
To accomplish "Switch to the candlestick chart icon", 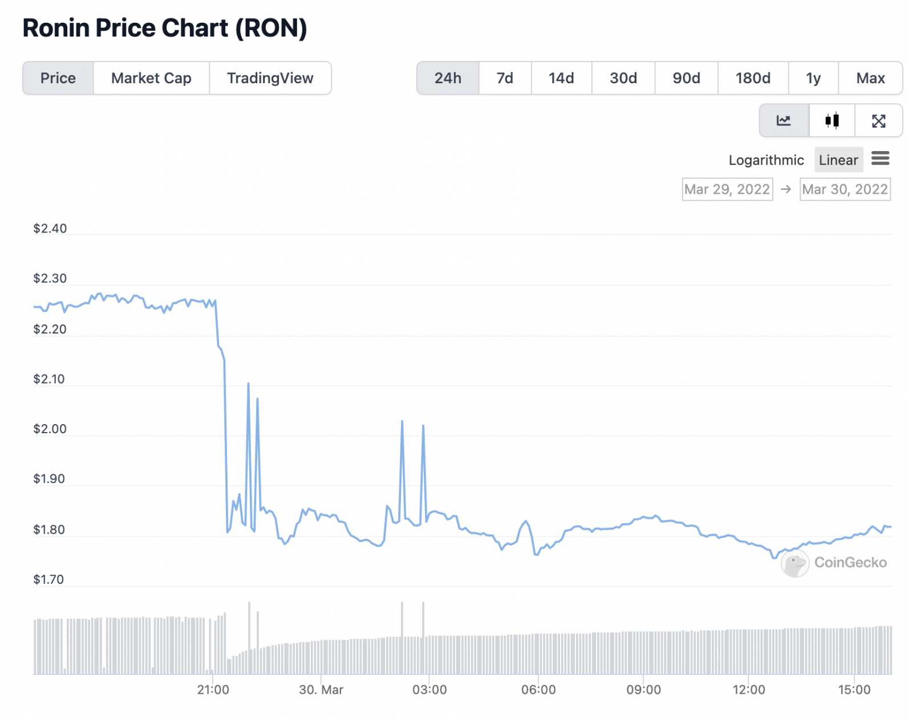I will click(x=832, y=120).
